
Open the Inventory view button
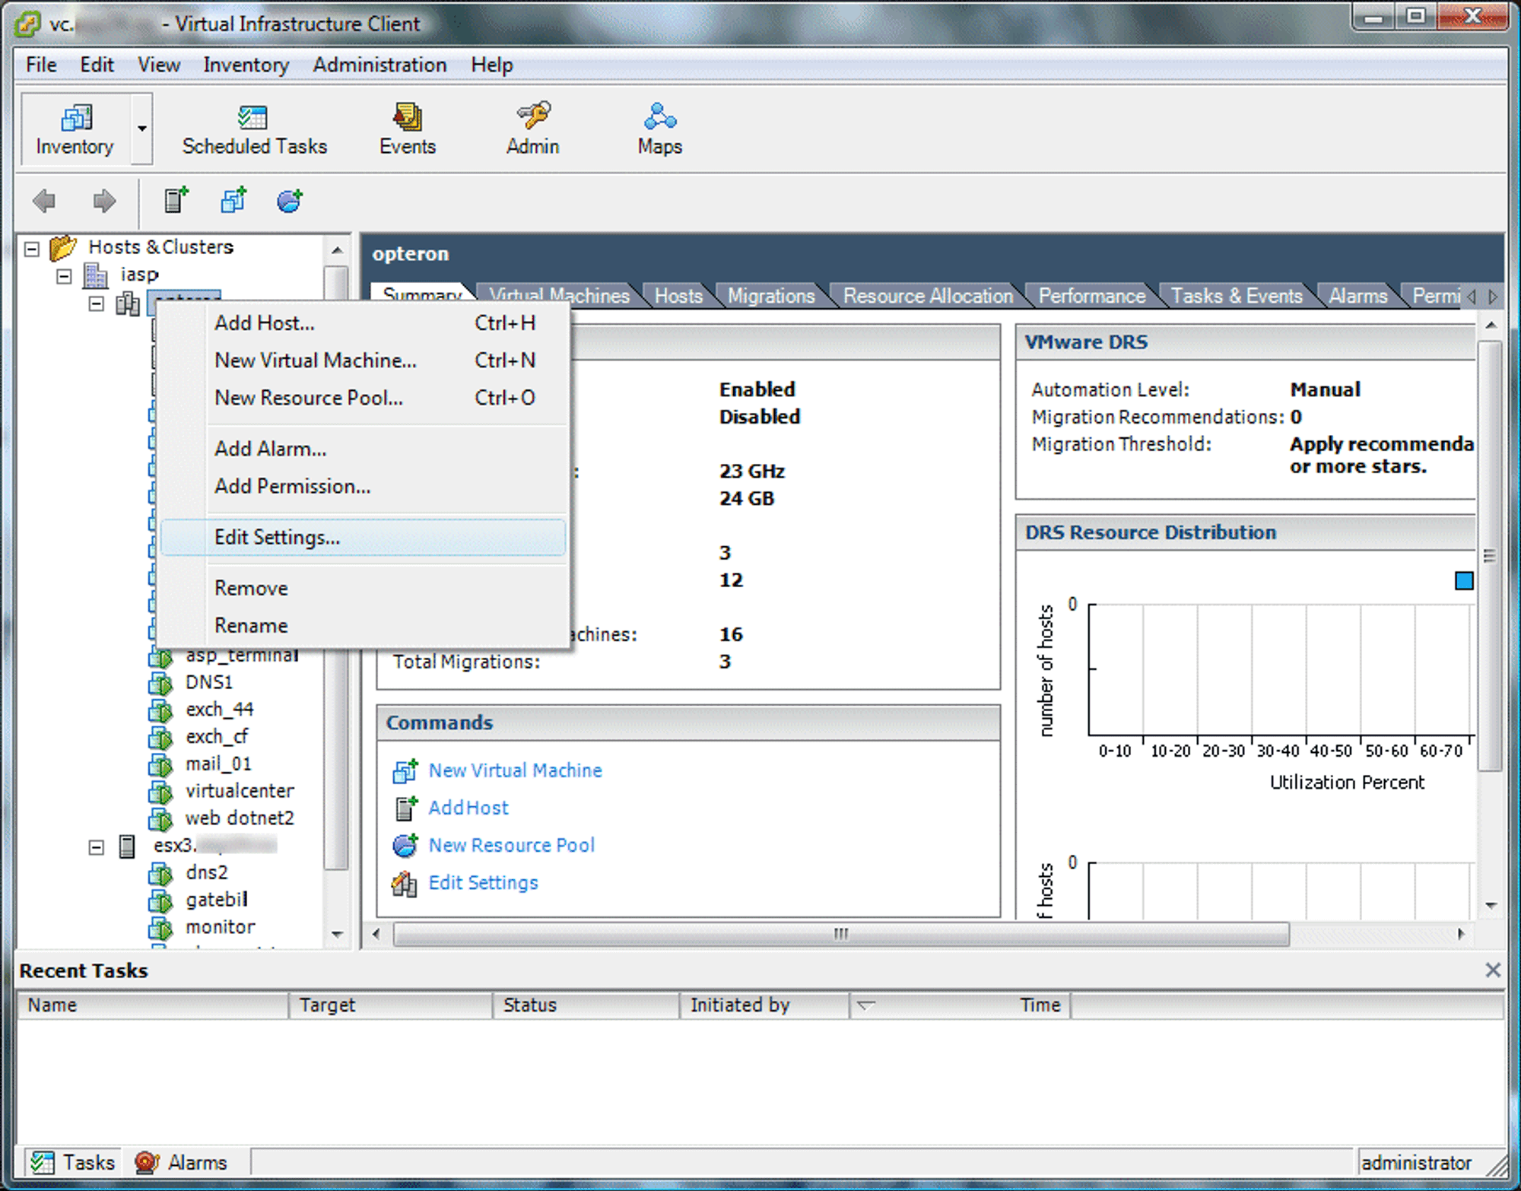click(x=75, y=129)
